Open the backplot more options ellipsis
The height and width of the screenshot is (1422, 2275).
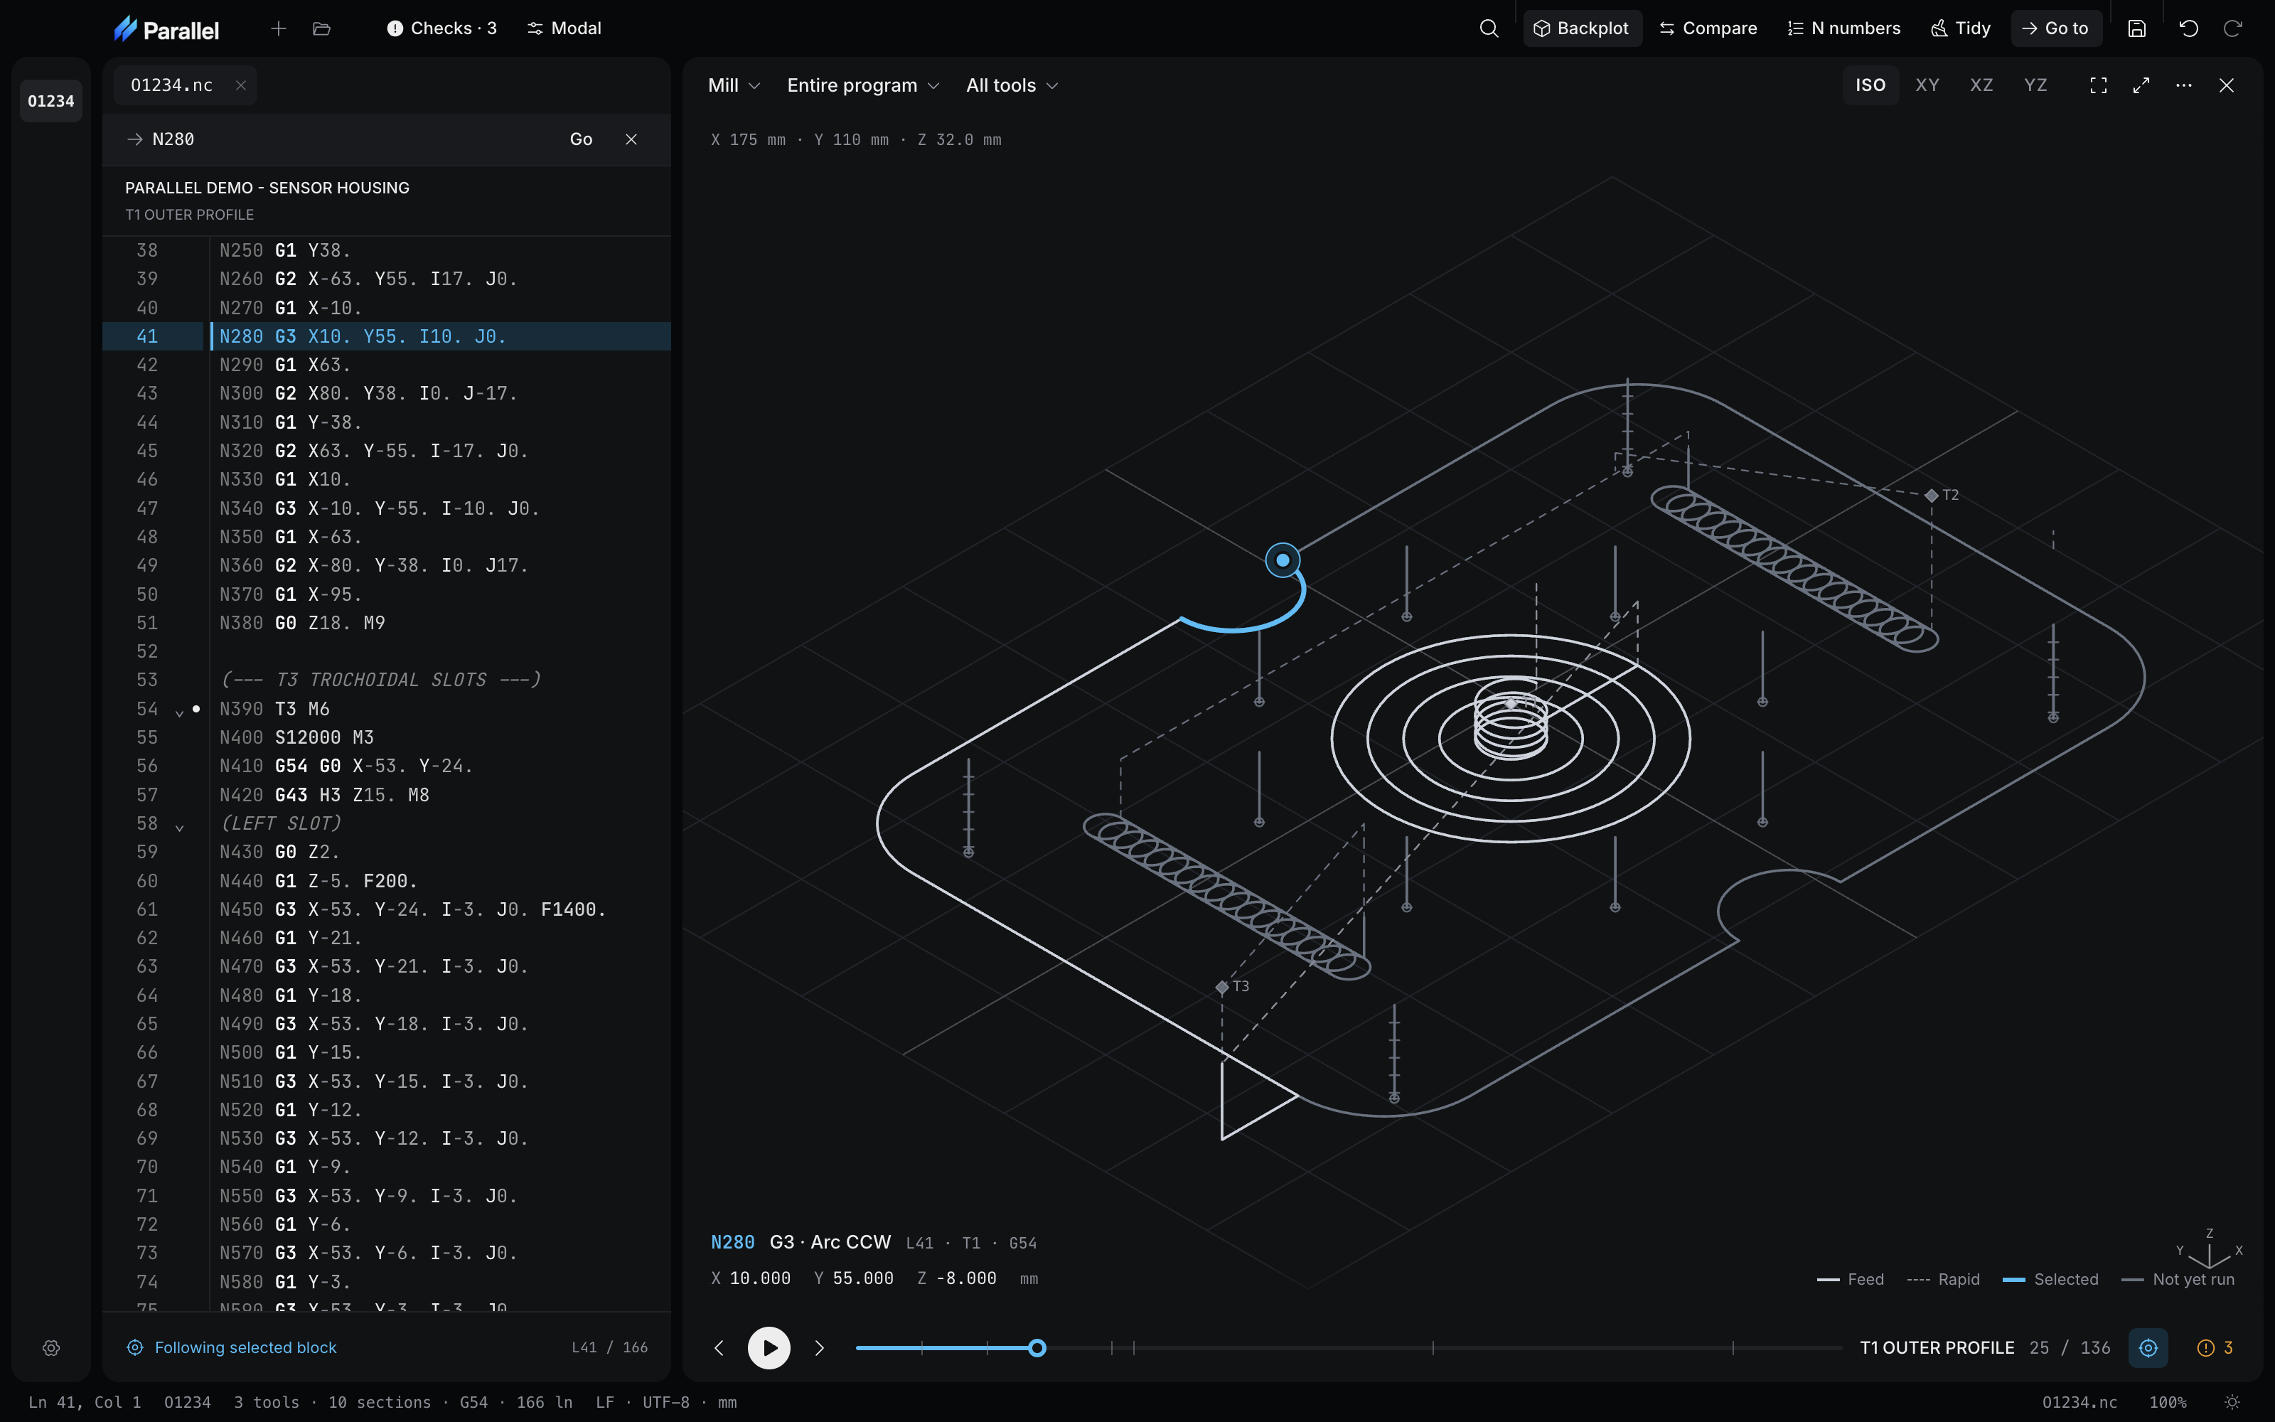tap(2184, 85)
